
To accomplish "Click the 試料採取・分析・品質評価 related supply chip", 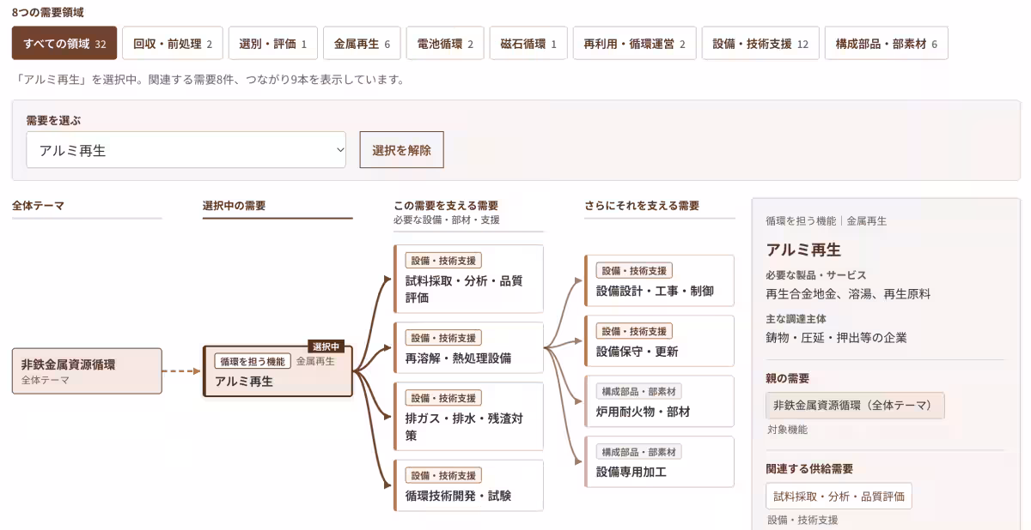I will (839, 496).
